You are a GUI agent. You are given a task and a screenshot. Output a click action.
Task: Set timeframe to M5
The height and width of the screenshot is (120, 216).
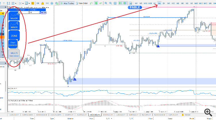[x=141, y=3]
